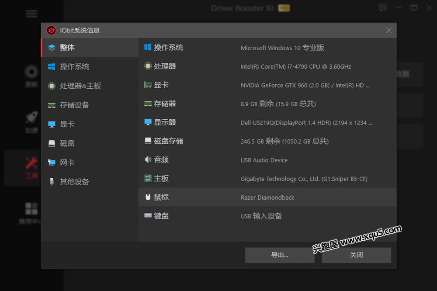Click the layers icon beside 整体
This screenshot has width=437, height=291.
coord(52,48)
